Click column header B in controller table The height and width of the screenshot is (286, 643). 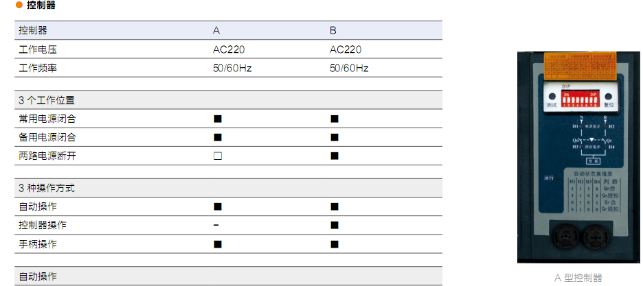pyautogui.click(x=333, y=31)
